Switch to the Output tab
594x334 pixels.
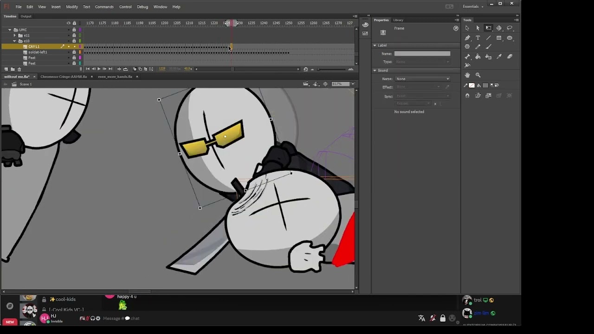click(x=26, y=16)
